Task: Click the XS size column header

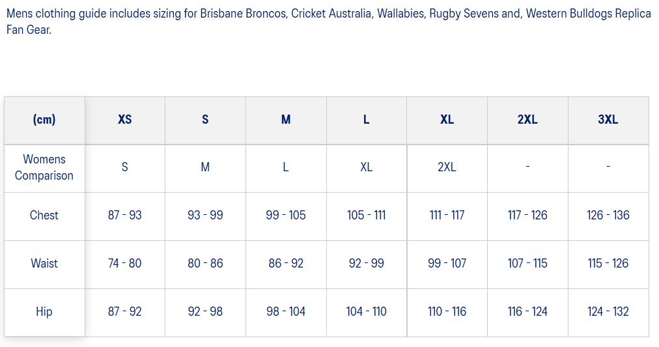Action: tap(124, 120)
